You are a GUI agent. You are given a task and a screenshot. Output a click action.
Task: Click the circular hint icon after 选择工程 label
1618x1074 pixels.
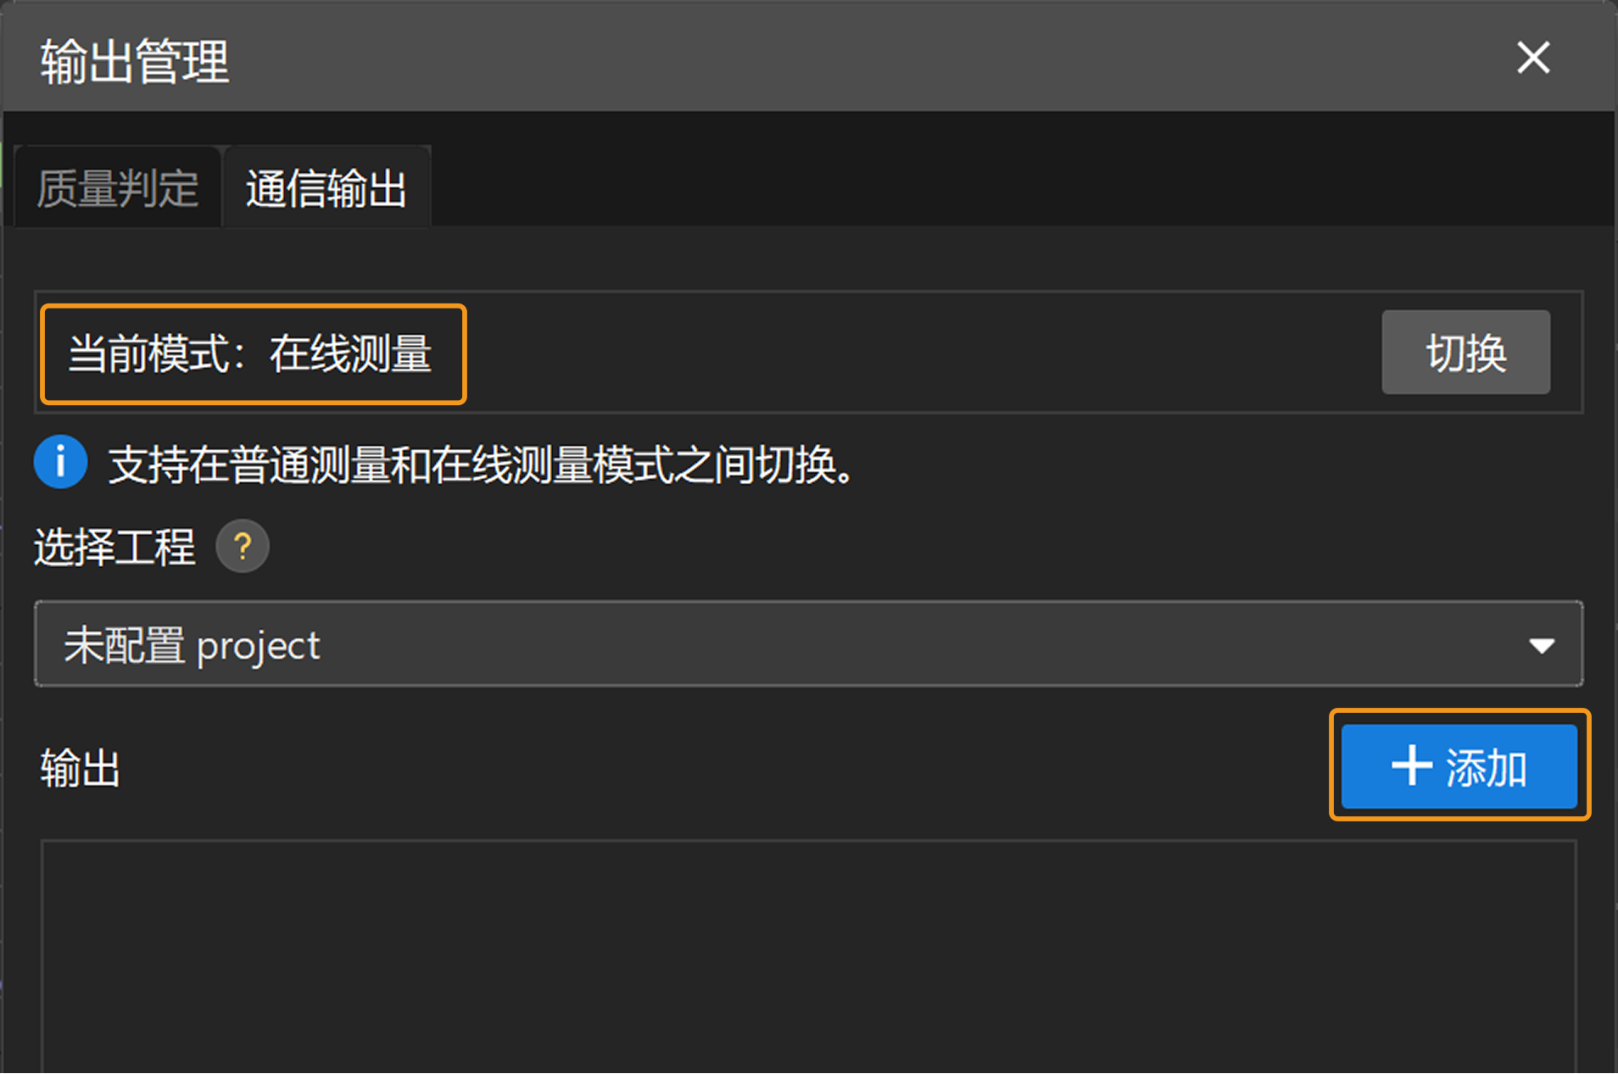coord(243,546)
